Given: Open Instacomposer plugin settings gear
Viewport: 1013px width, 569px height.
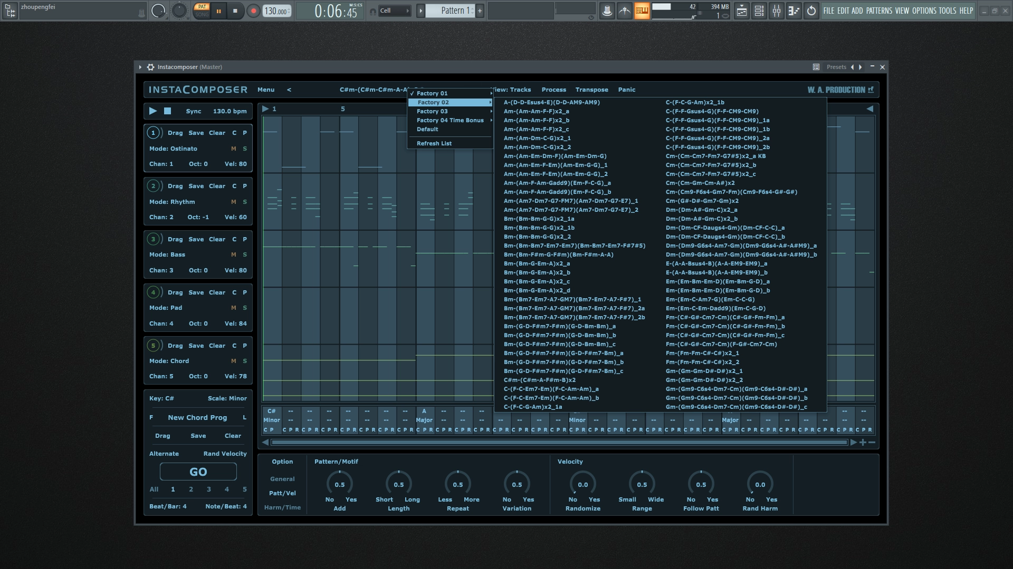Looking at the screenshot, I should click(150, 67).
